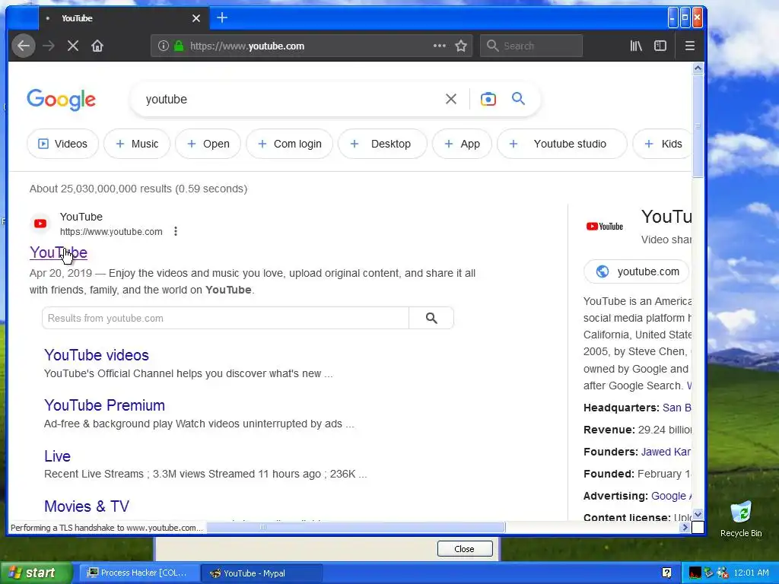This screenshot has width=779, height=584.
Task: Open the hamburger application menu
Action: coord(689,46)
